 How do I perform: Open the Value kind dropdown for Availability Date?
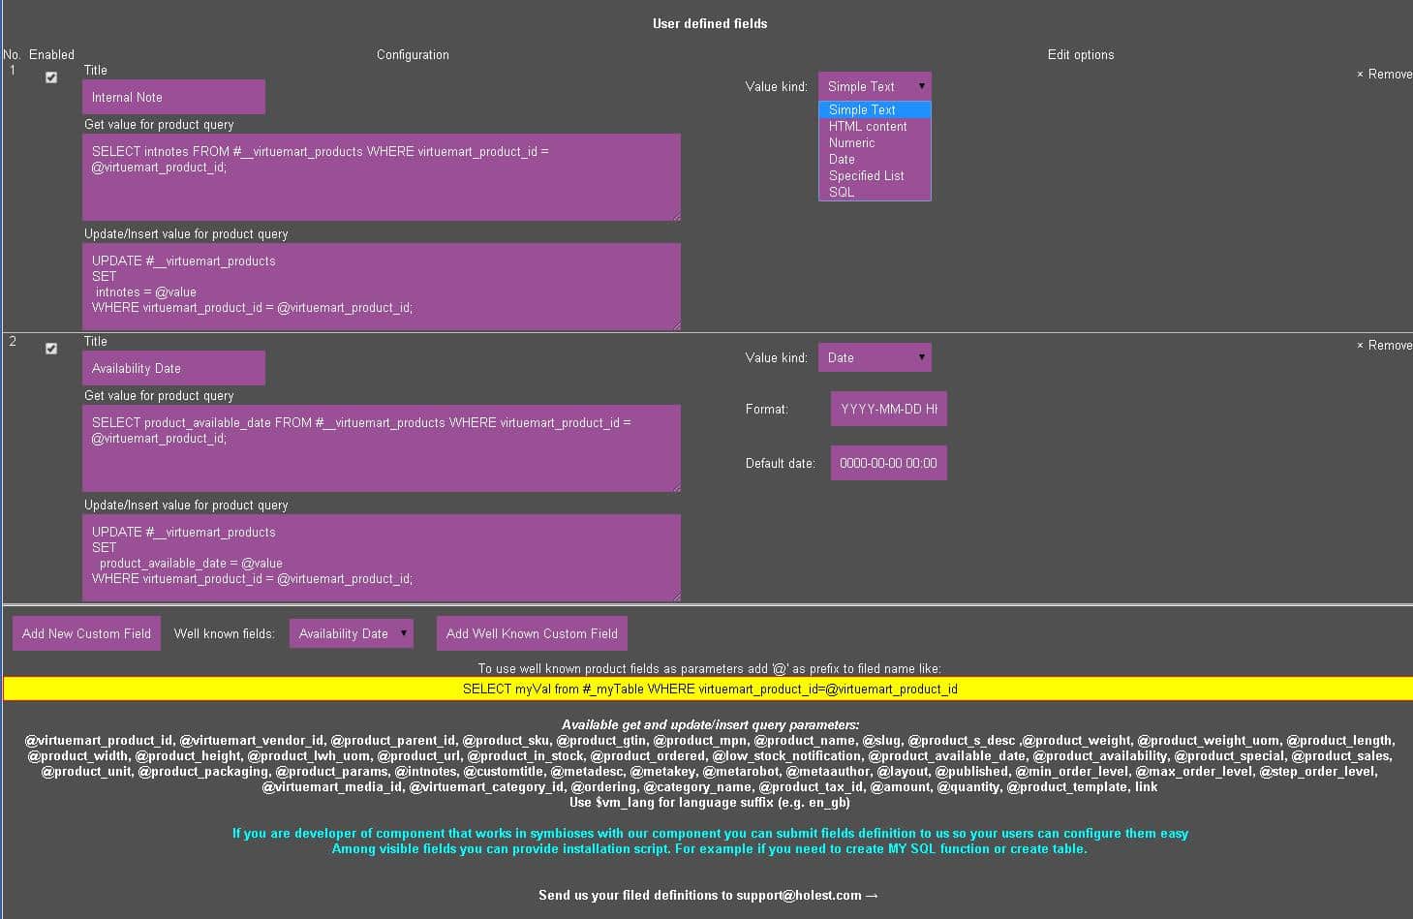tap(874, 357)
